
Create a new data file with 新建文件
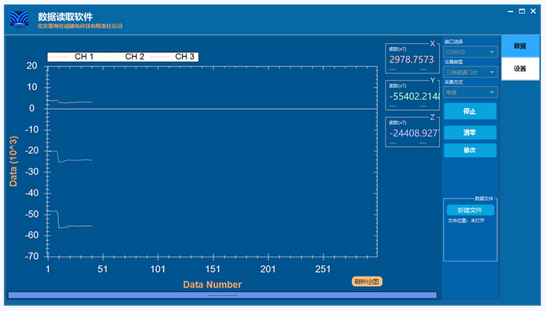tap(470, 210)
